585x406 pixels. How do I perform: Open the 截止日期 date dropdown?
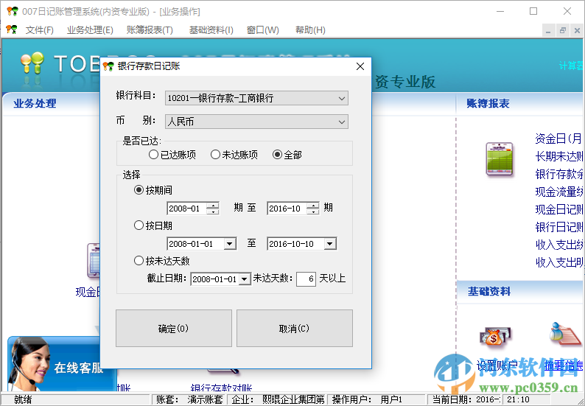point(245,279)
